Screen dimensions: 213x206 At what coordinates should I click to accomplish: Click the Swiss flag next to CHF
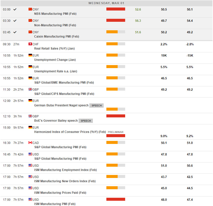(30, 44)
